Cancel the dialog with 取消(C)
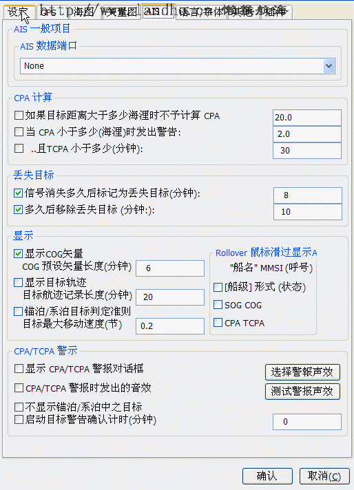354x490 pixels. [x=324, y=476]
